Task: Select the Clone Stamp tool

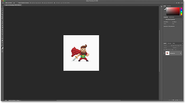Action: pyautogui.click(x=2, y=22)
